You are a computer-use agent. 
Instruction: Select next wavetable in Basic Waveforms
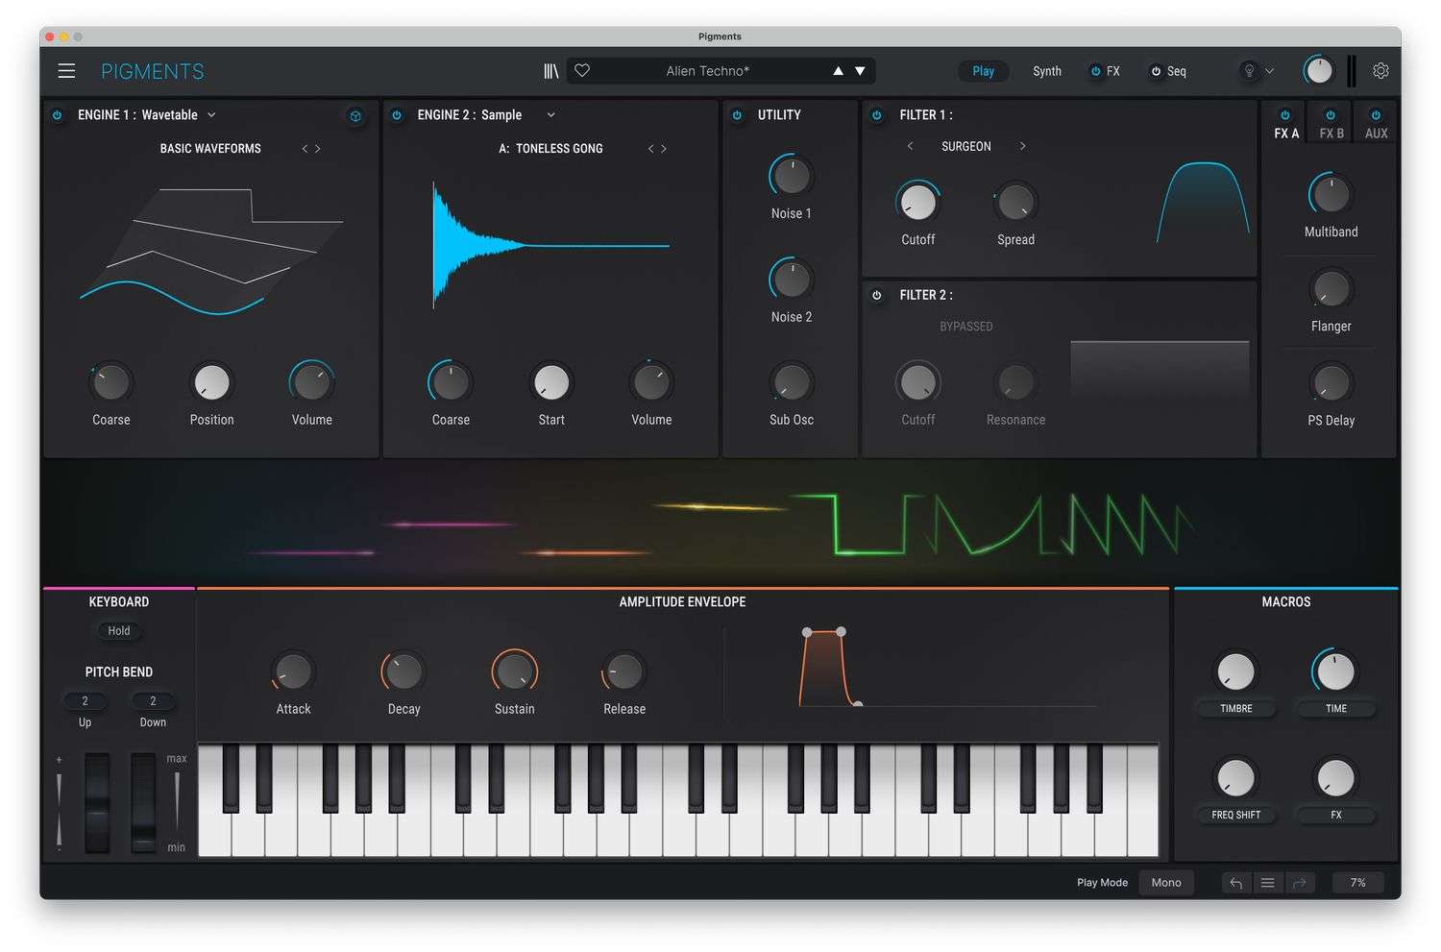tap(318, 149)
